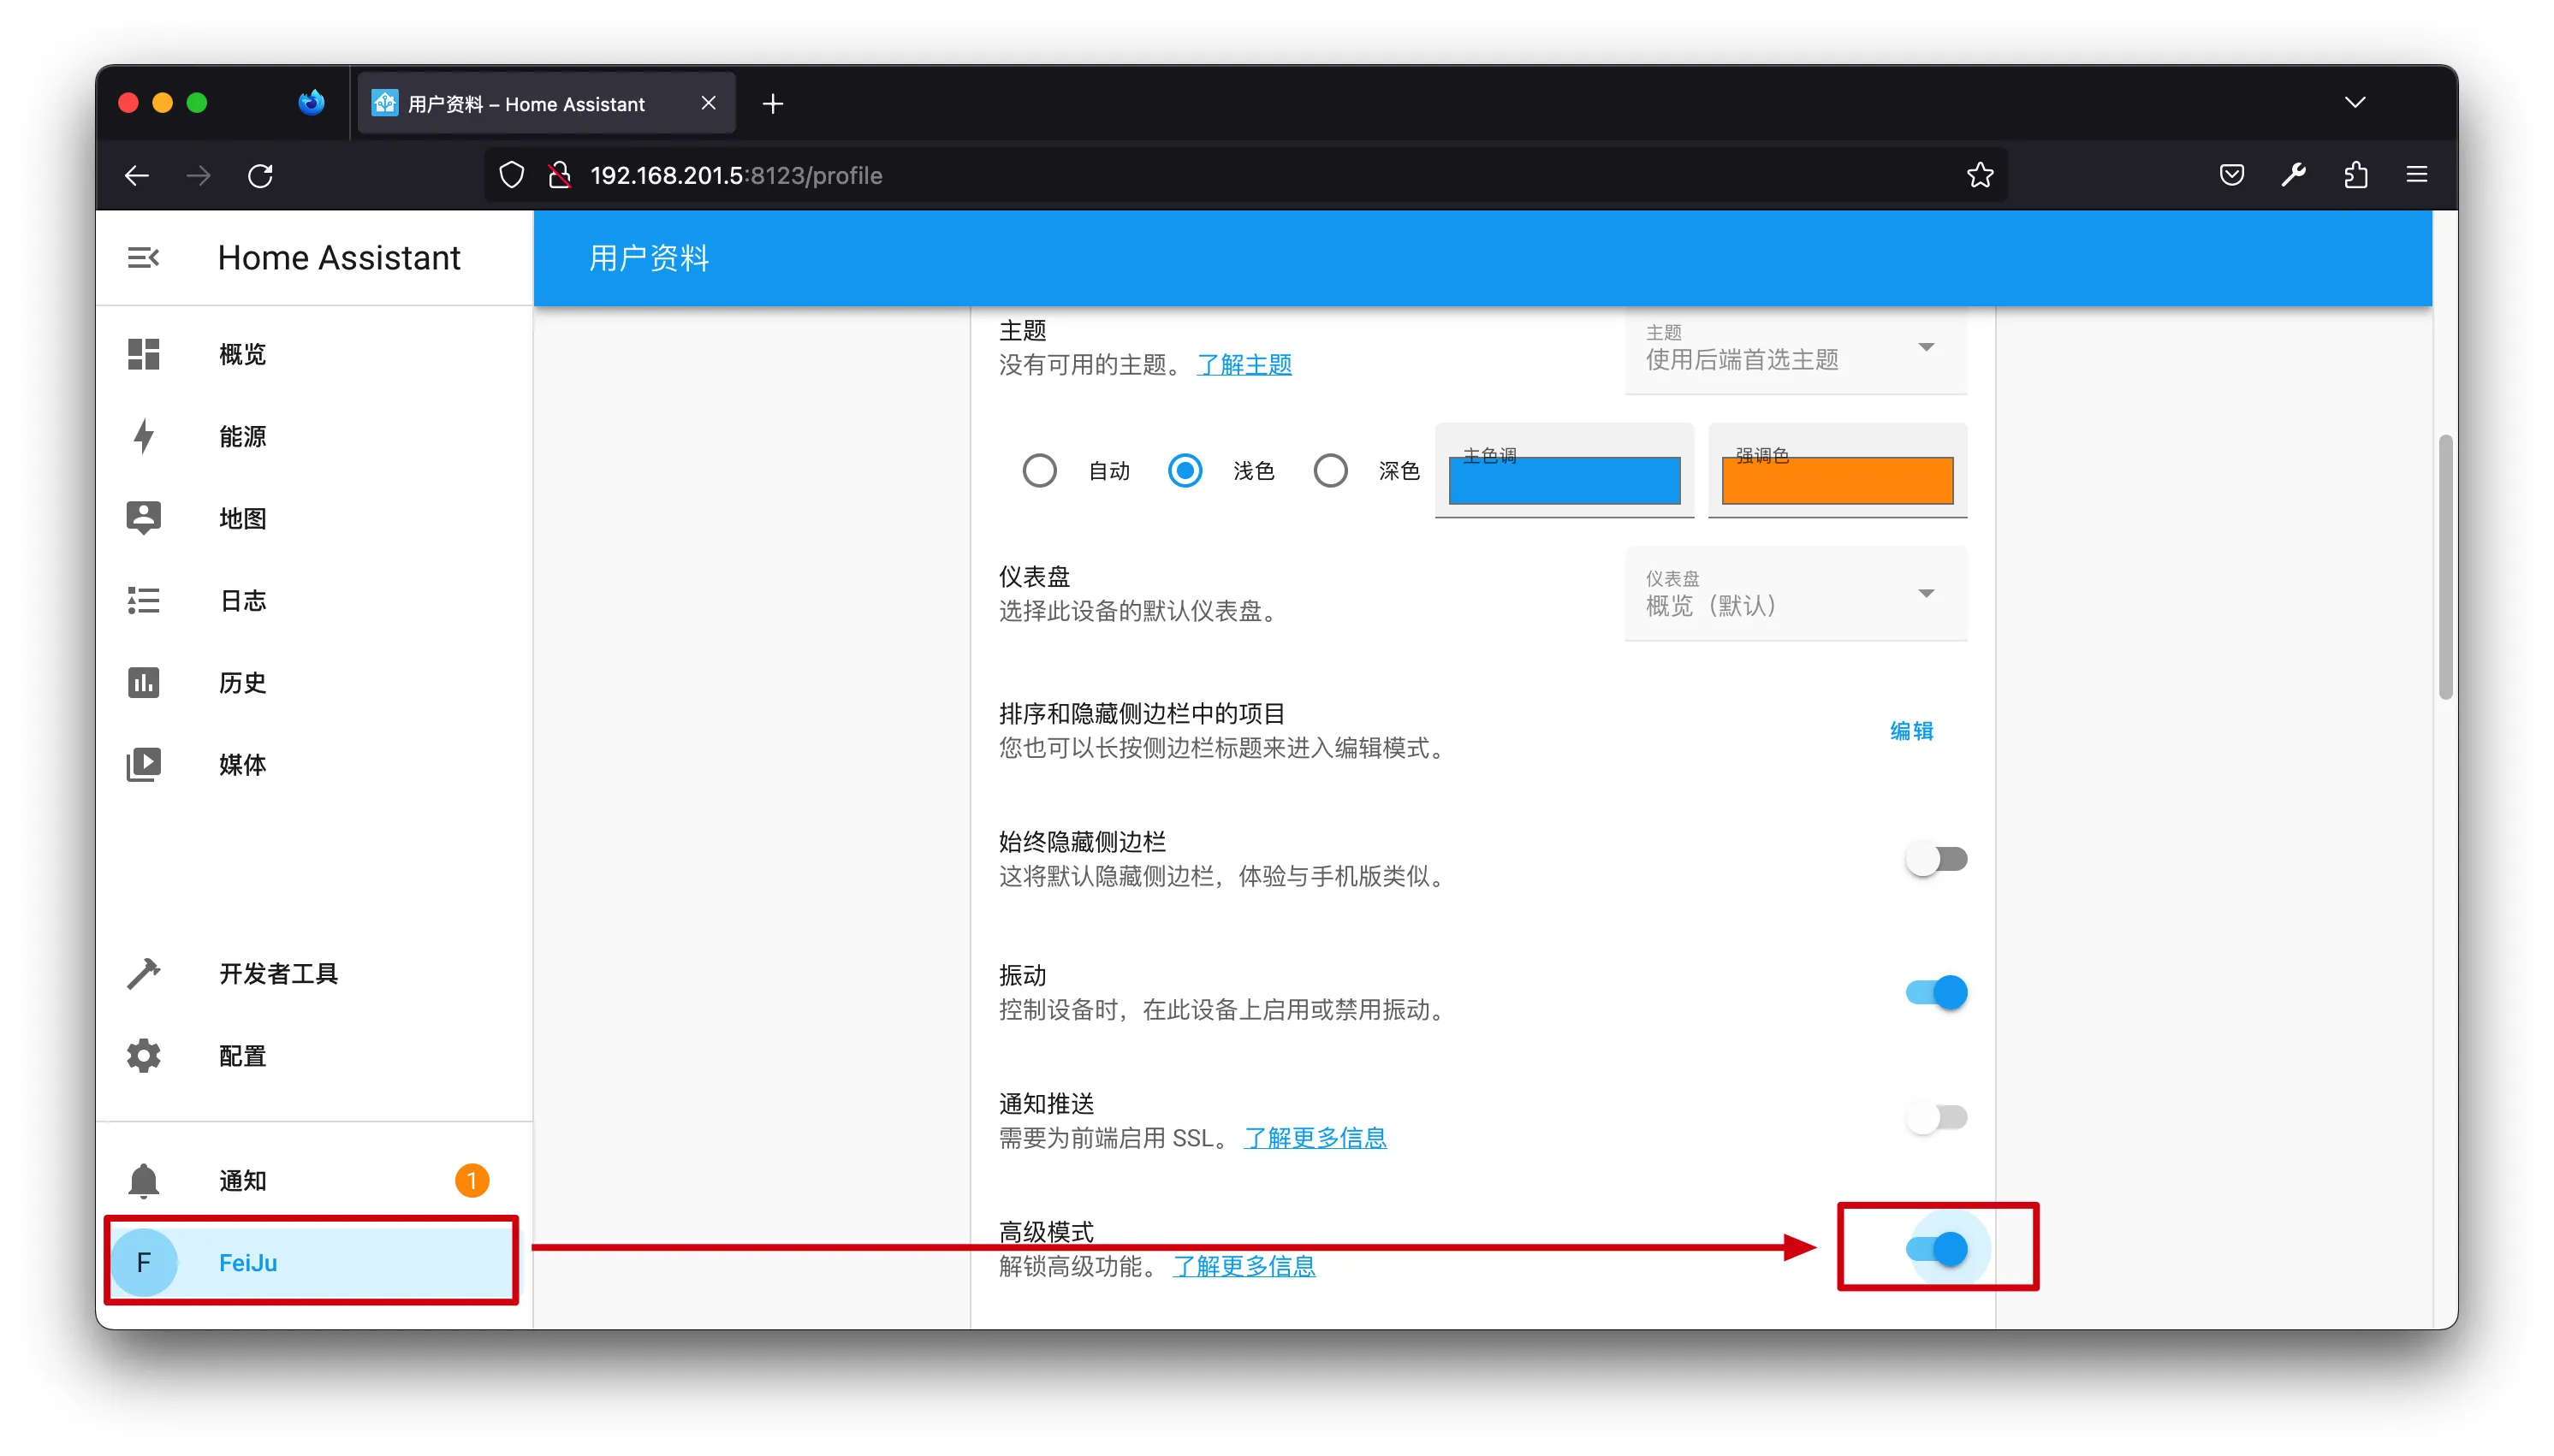The width and height of the screenshot is (2554, 1456).
Task: Open 开发者工具 developer tools hammer icon
Action: [x=143, y=973]
